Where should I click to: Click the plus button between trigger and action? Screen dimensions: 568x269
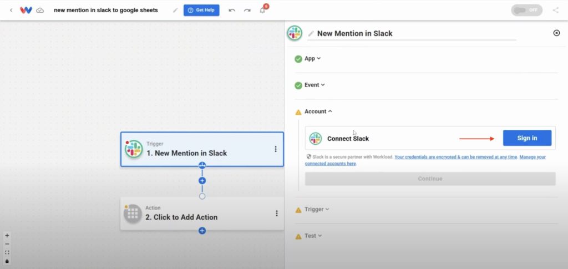pyautogui.click(x=202, y=181)
